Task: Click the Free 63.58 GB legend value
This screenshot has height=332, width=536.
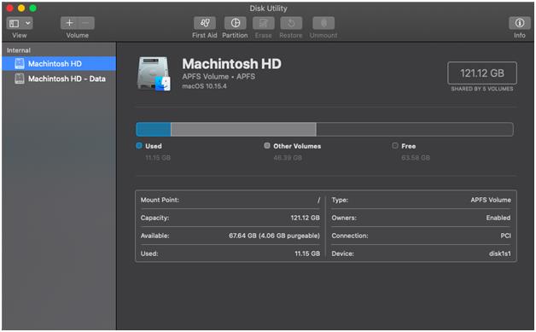Action: (x=416, y=158)
